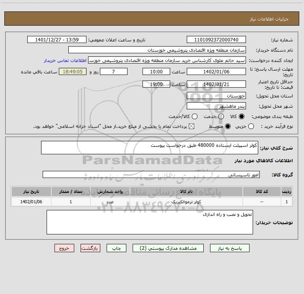The height and width of the screenshot is (294, 304).
Task: Click price validity date 1402/01/21 field
Action: (216, 84)
